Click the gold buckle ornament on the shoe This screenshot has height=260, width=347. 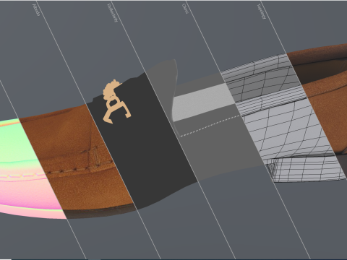coord(116,102)
